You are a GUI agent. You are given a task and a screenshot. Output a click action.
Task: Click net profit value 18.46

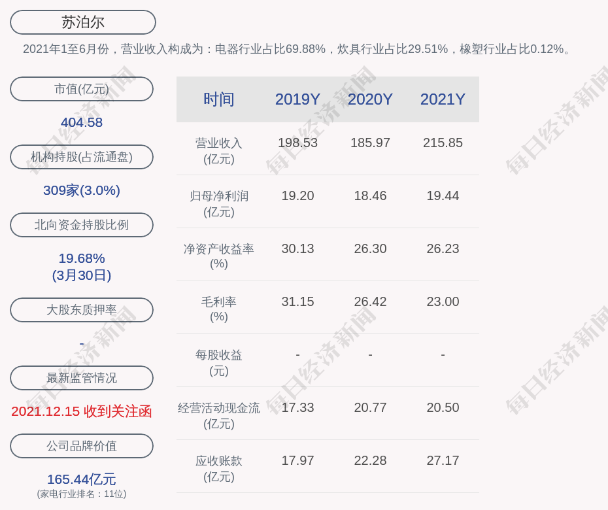(370, 196)
